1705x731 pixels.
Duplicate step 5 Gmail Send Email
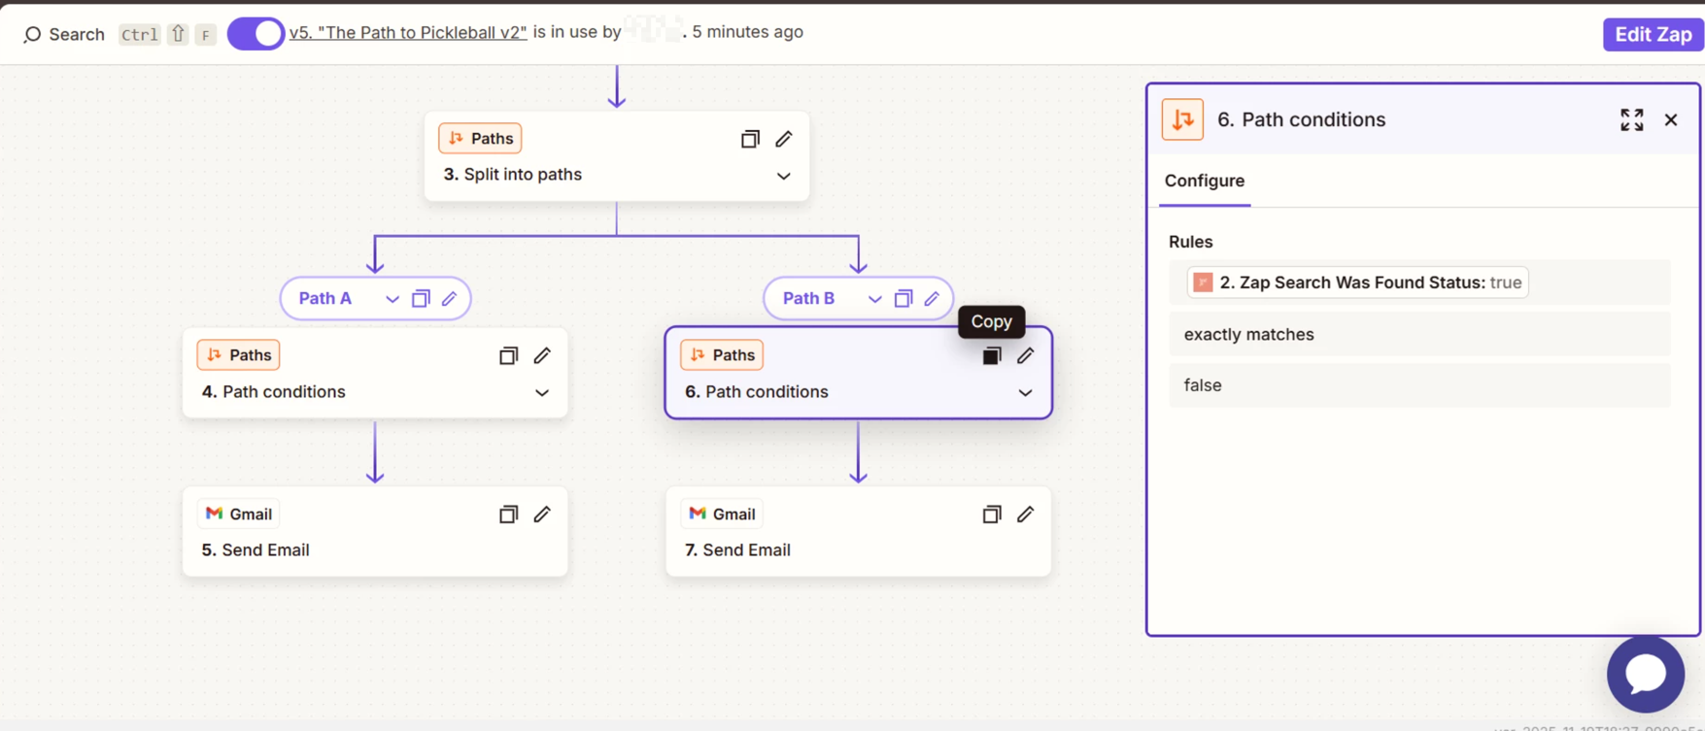pyautogui.click(x=508, y=515)
